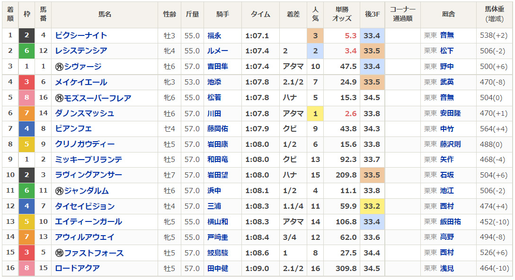Open jockey 吉田隼 page
Viewport: 515px width, 280px height.
click(x=217, y=67)
